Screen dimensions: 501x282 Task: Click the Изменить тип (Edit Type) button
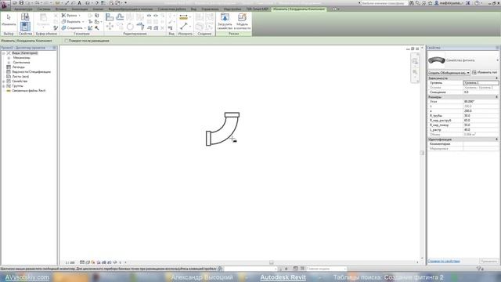485,73
